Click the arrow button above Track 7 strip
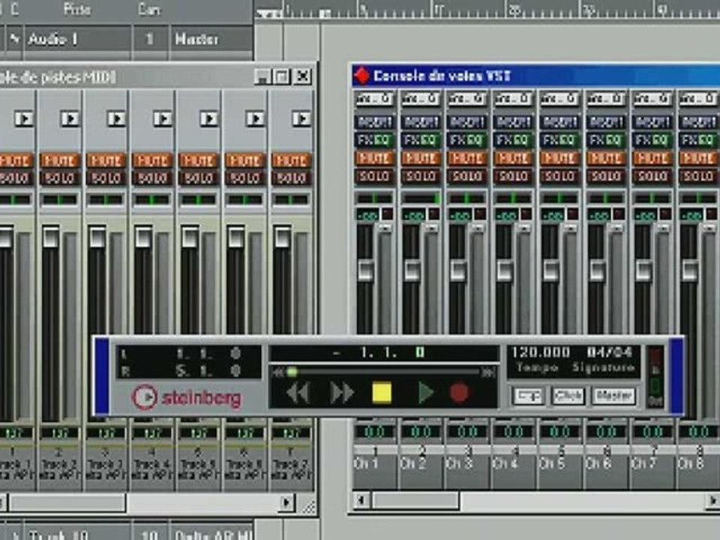 (301, 119)
